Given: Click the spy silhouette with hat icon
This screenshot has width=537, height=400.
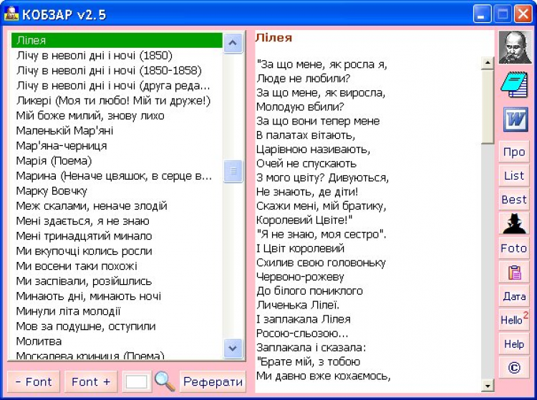Looking at the screenshot, I should 514,223.
